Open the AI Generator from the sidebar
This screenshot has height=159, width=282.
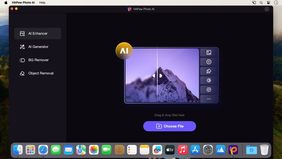pos(37,47)
